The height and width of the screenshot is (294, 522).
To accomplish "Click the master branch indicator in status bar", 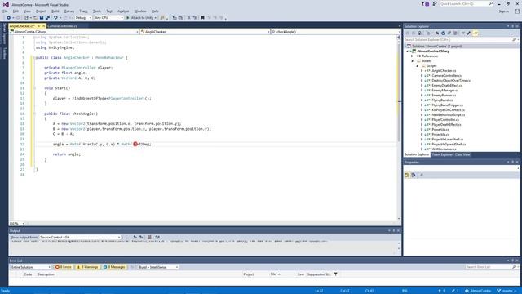I will [x=507, y=291].
